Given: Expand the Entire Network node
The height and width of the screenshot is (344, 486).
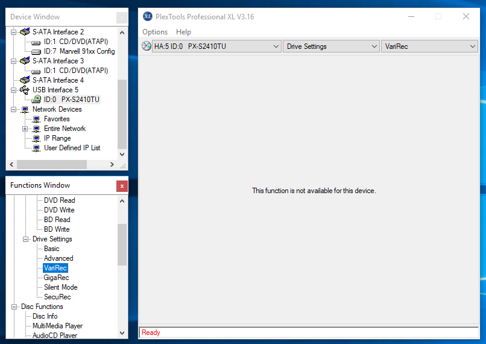Looking at the screenshot, I should 25,129.
